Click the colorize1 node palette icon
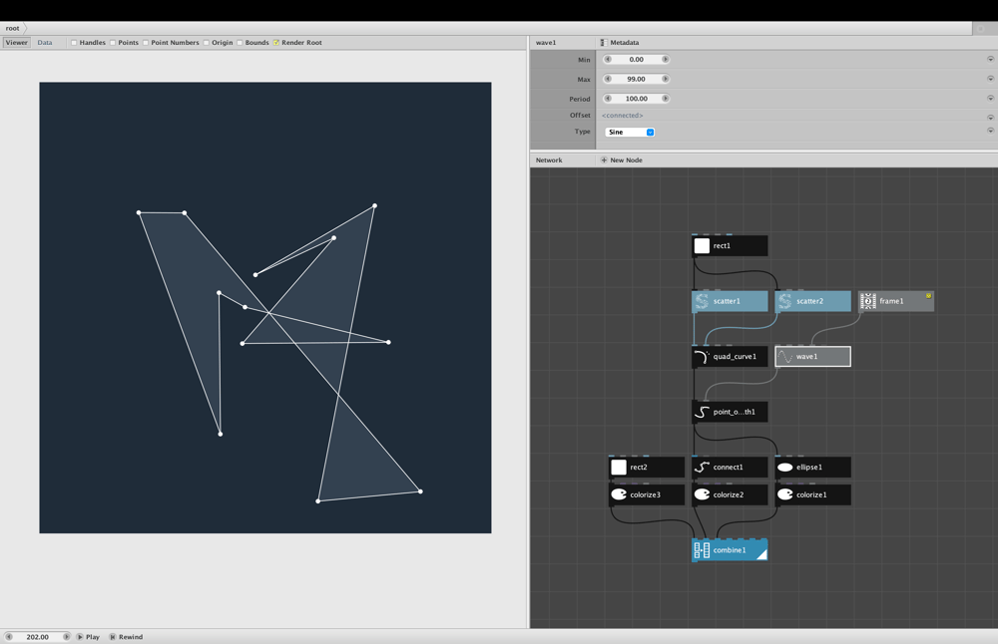998x644 pixels. pos(784,494)
